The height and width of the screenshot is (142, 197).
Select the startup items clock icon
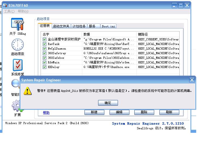pos(18,44)
